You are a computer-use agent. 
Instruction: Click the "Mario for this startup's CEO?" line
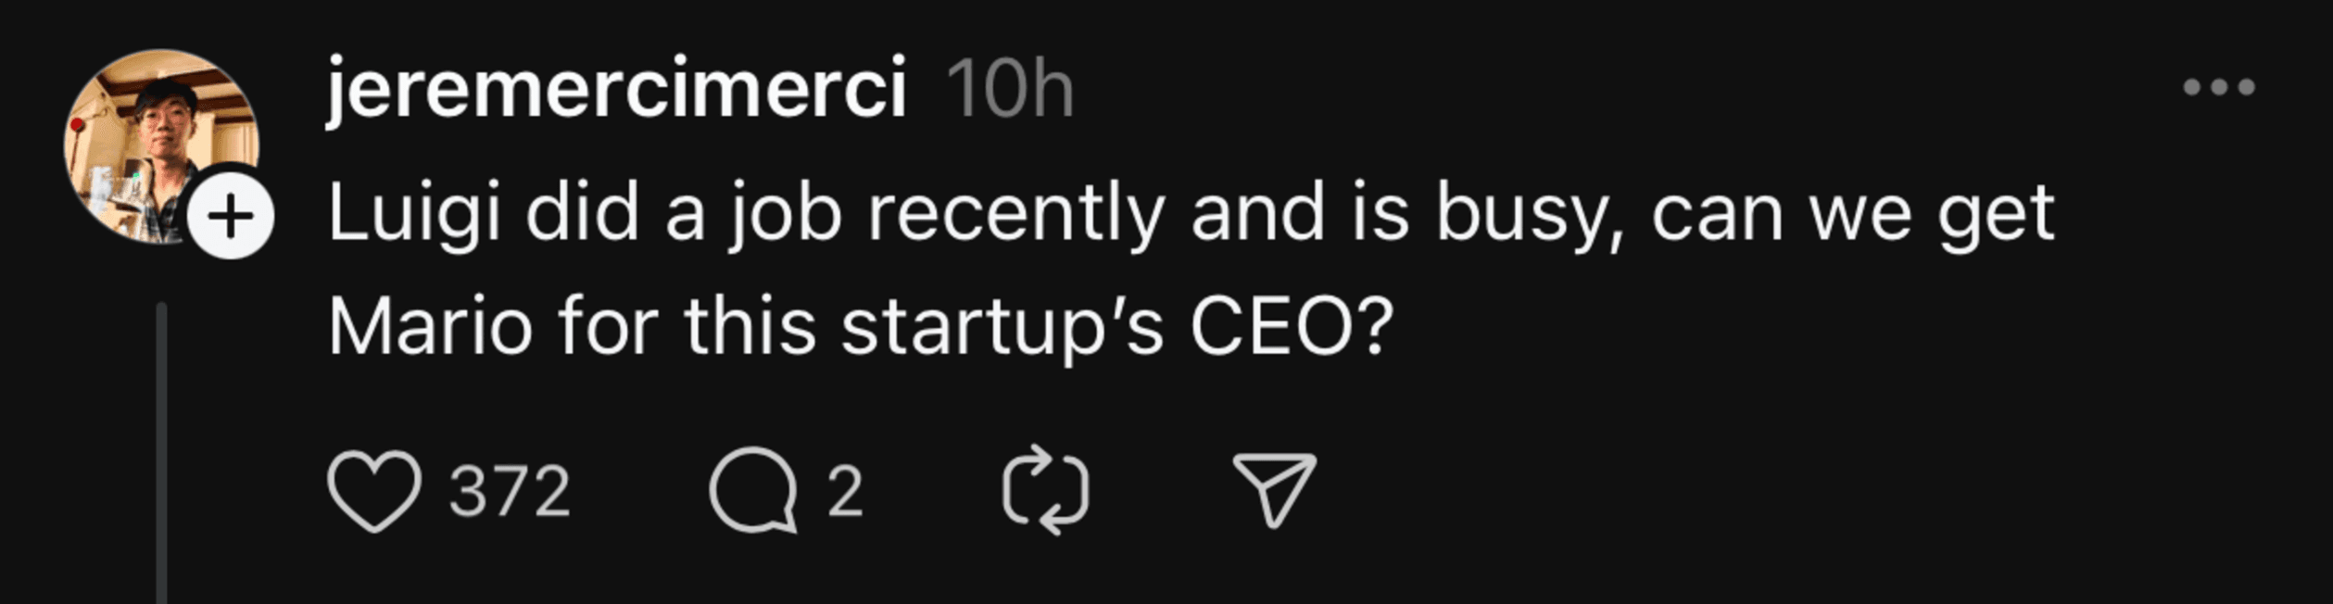pos(860,328)
